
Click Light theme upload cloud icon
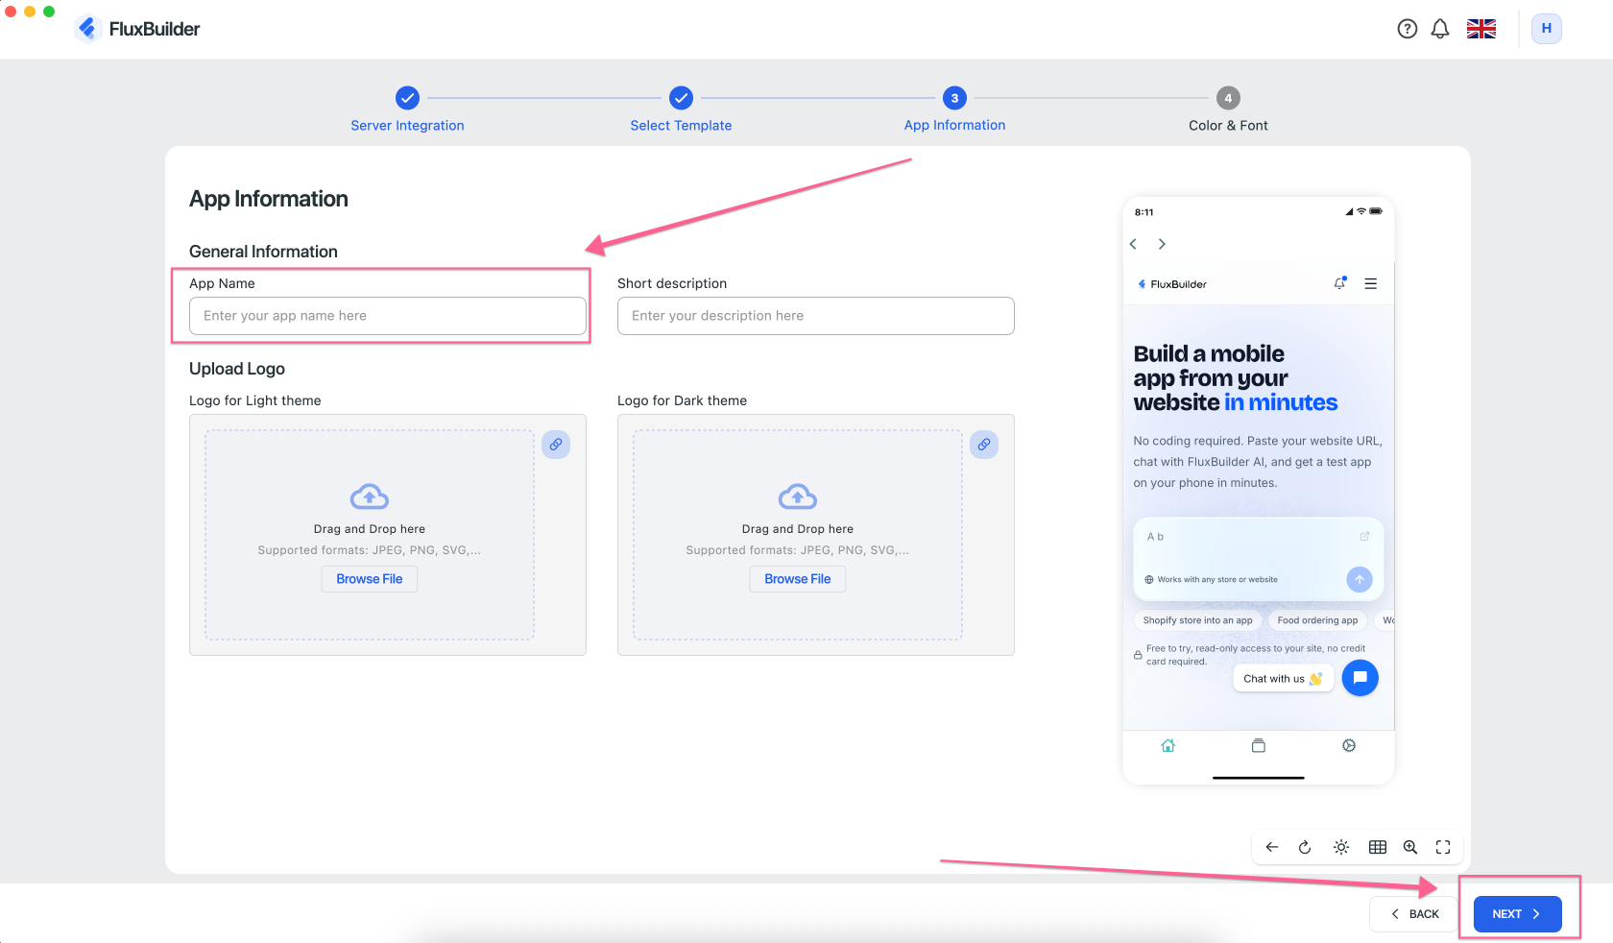(x=370, y=496)
